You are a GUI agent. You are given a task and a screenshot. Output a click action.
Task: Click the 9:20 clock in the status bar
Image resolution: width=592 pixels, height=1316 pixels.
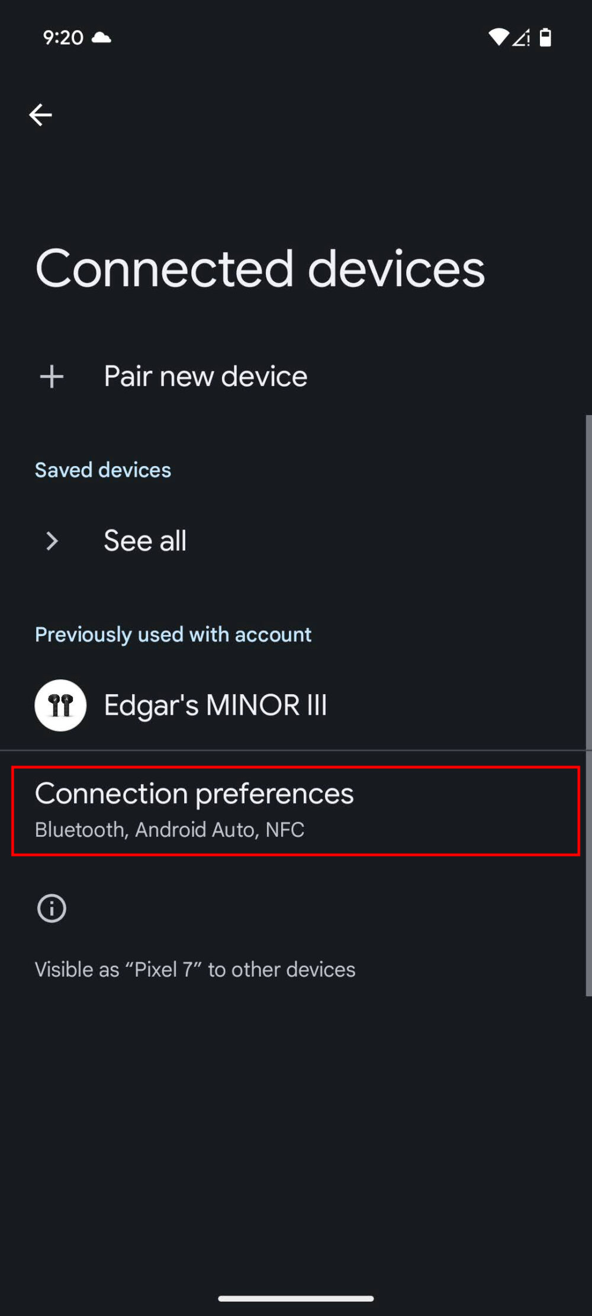(62, 37)
